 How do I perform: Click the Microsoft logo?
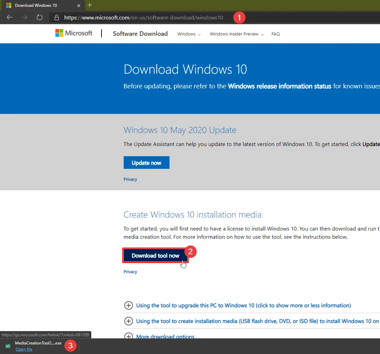[74, 33]
